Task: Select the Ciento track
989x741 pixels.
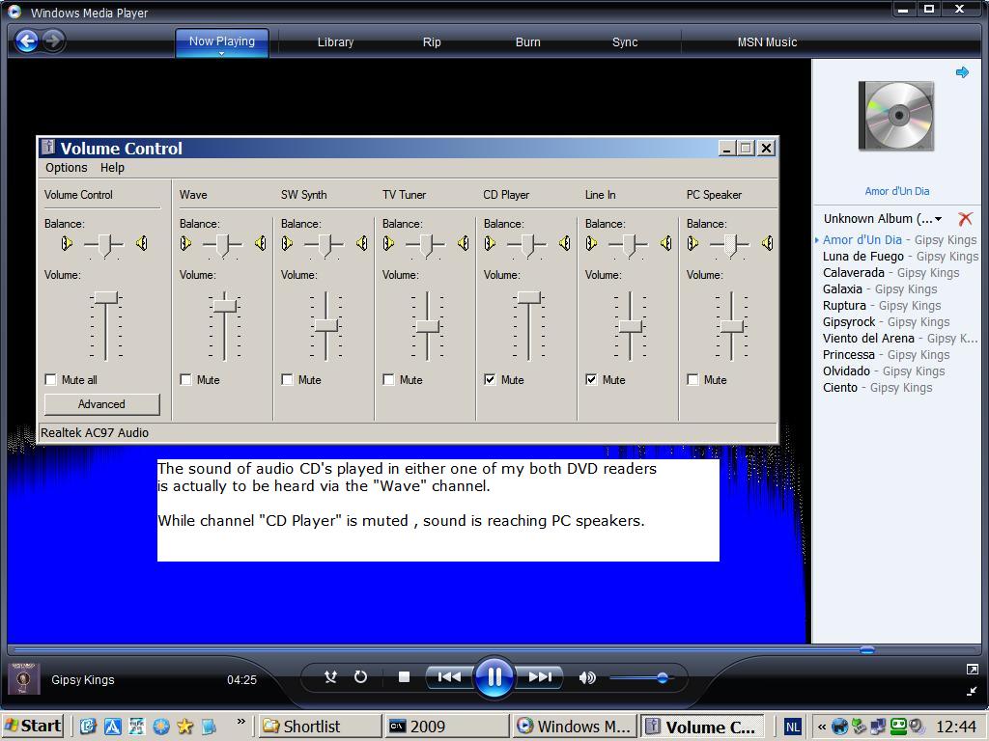Action: point(877,388)
